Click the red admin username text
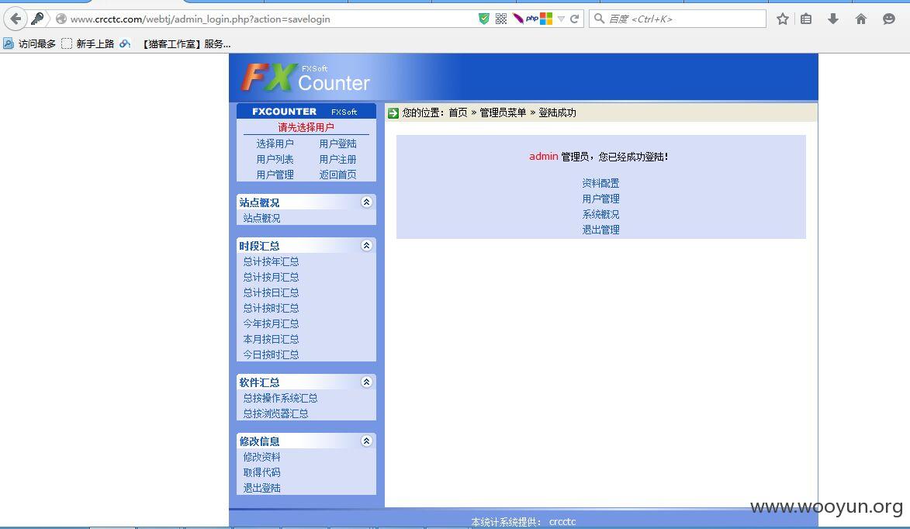910x529 pixels. [544, 156]
